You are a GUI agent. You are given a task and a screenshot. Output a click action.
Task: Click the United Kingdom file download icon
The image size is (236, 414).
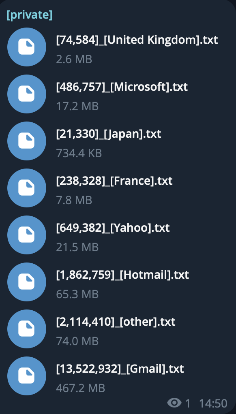[x=27, y=47]
